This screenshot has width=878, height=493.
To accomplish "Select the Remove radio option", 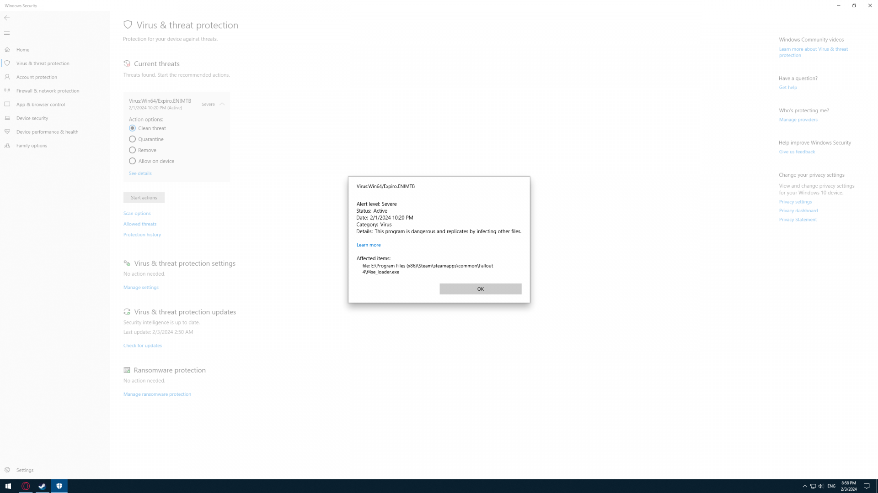I will (x=132, y=150).
